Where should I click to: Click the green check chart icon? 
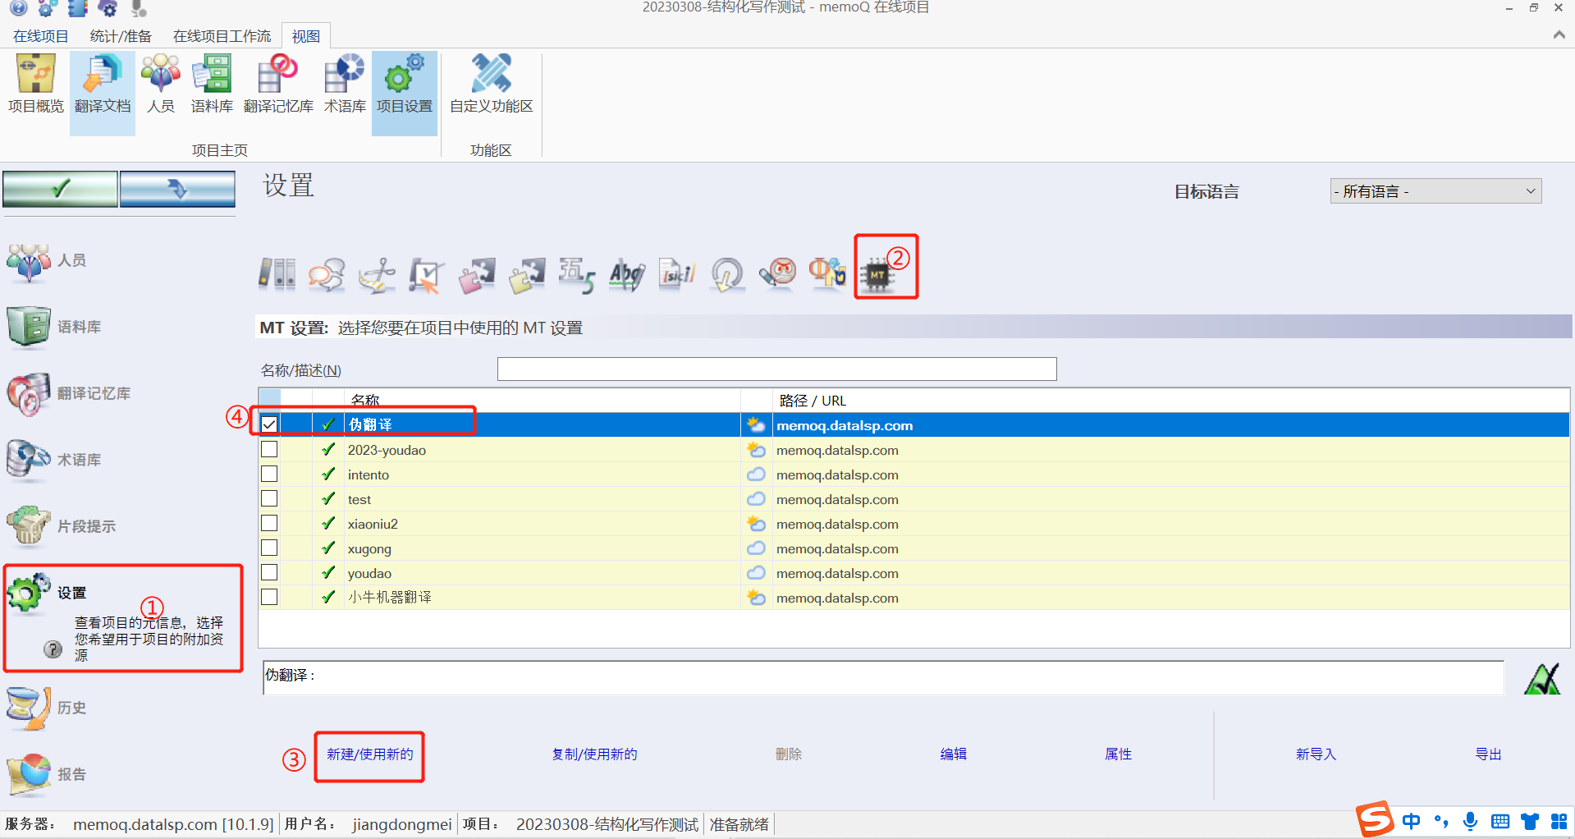point(1542,679)
